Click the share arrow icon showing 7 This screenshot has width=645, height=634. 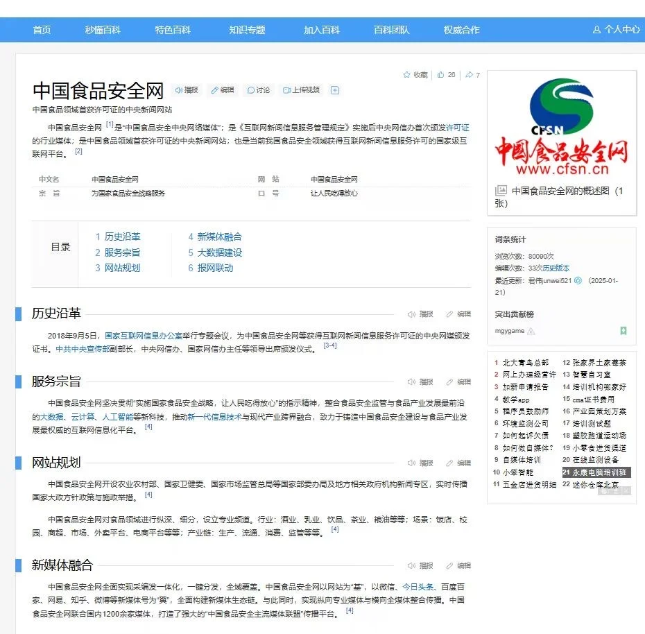pos(469,74)
